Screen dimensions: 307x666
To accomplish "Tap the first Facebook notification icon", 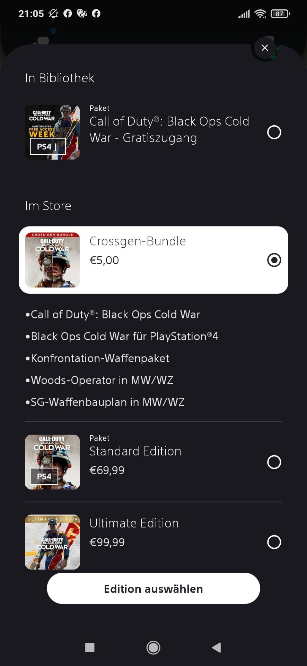I will (x=68, y=14).
